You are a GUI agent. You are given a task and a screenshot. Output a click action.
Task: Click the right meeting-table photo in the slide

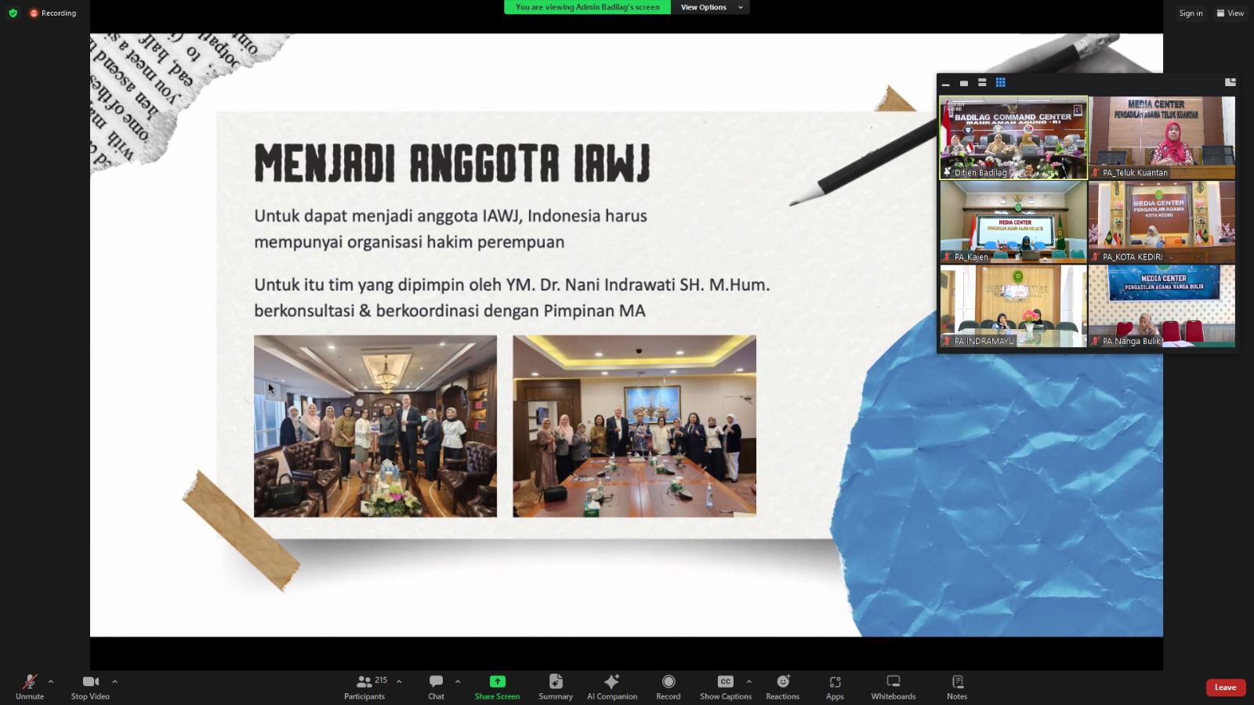(x=635, y=426)
